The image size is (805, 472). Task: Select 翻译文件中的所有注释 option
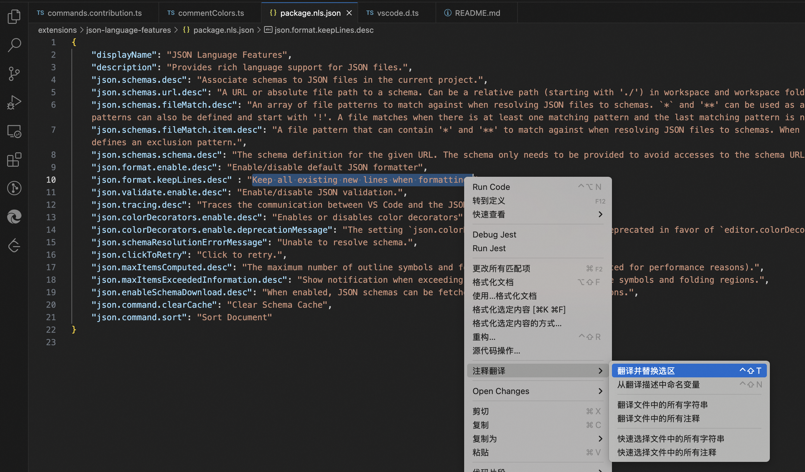(x=658, y=418)
